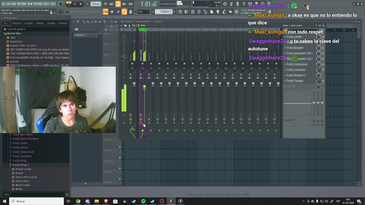Select the LIBRARY browser tab

(x=40, y=23)
